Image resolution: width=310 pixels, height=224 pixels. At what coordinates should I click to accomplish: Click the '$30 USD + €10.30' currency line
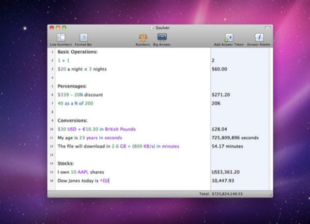click(x=96, y=129)
